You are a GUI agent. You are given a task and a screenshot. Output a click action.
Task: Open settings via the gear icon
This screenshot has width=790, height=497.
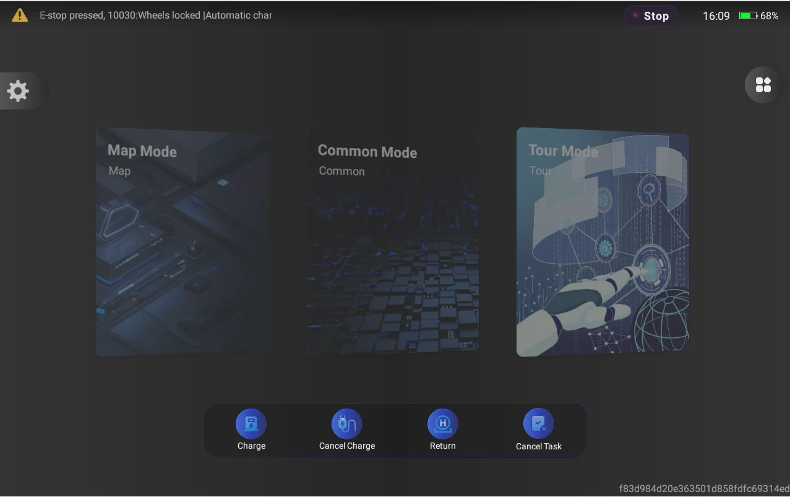(18, 91)
